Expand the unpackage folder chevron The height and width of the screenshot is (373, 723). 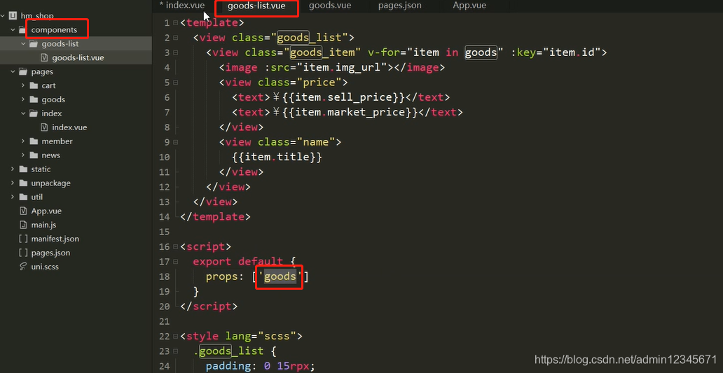coord(13,183)
